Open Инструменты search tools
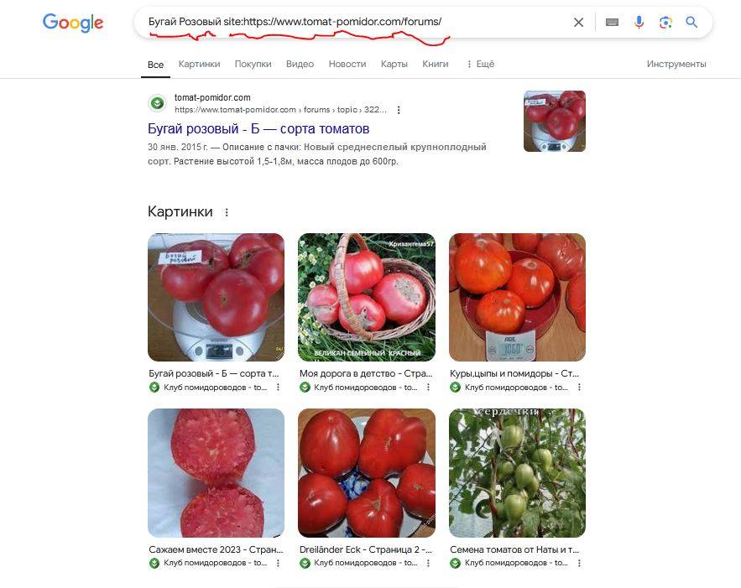This screenshot has width=741, height=588. click(676, 64)
